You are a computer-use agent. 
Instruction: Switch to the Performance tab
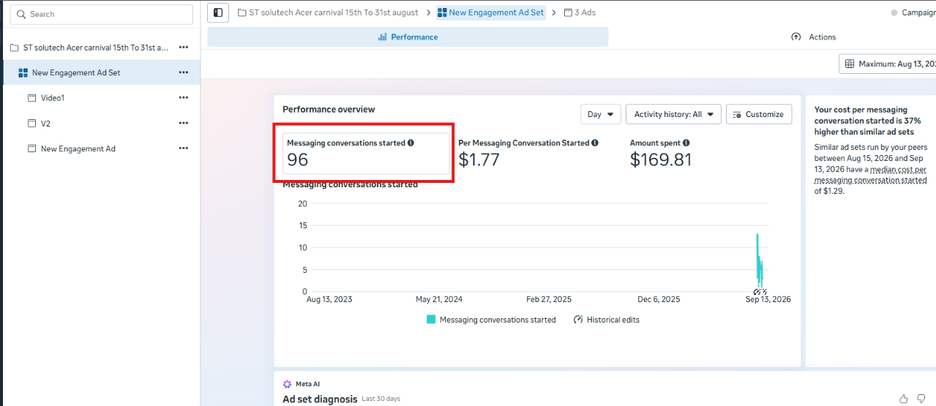[408, 37]
